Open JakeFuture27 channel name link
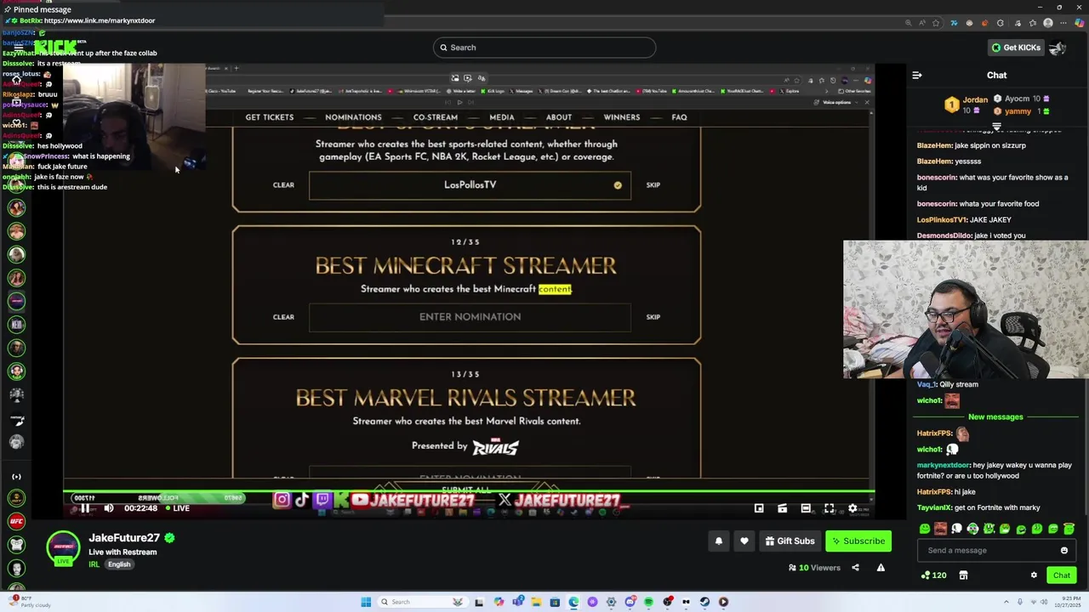The width and height of the screenshot is (1089, 612). tap(124, 538)
